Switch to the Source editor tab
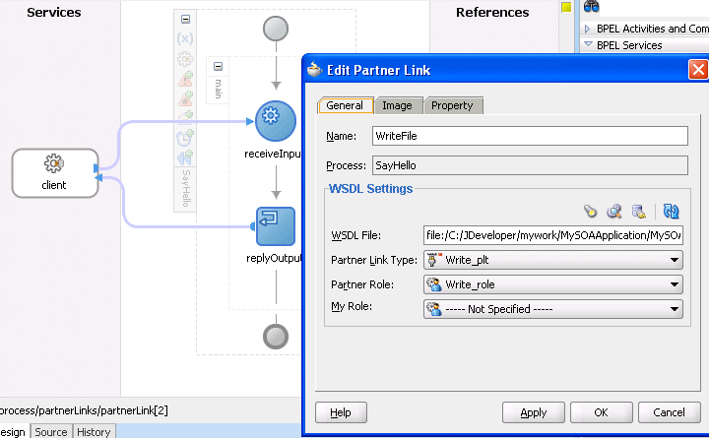 pos(51,432)
